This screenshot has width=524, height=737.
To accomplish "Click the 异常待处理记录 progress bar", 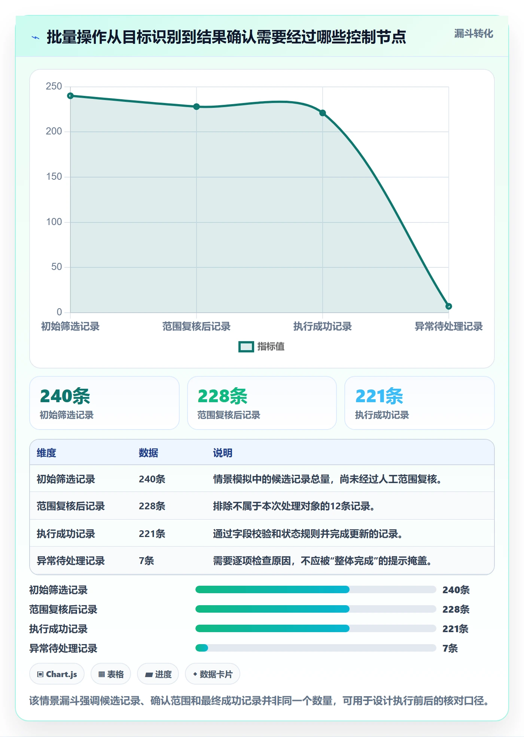I will [316, 648].
